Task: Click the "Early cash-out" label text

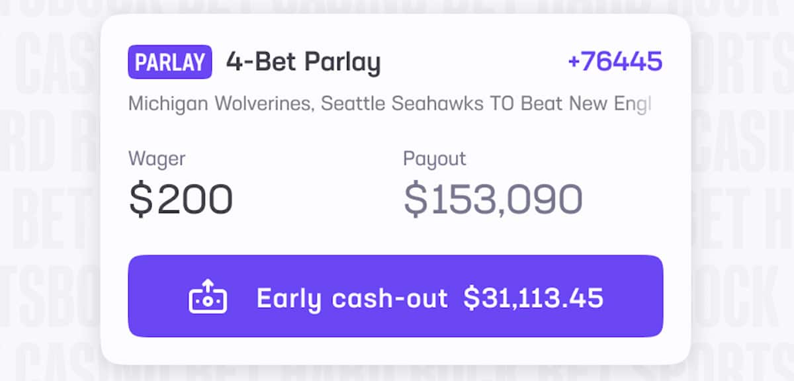Action: [x=352, y=298]
